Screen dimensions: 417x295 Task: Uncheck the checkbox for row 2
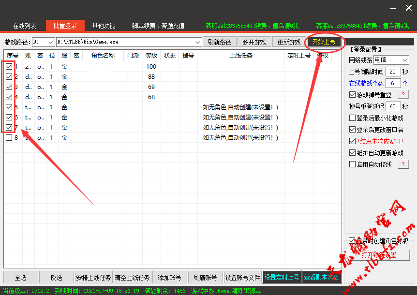9,77
